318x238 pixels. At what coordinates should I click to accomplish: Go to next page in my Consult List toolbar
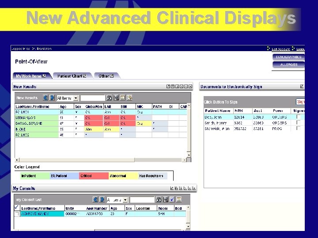[102, 200]
